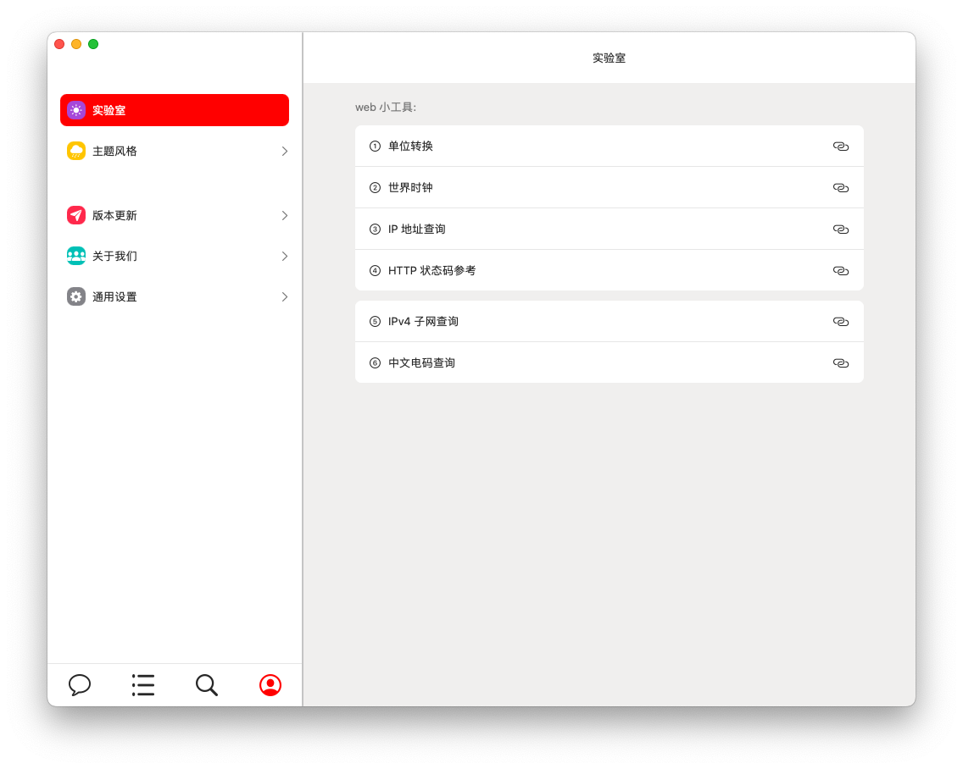Select the list icon in bottom toolbar
The height and width of the screenshot is (769, 963).
pyautogui.click(x=142, y=685)
